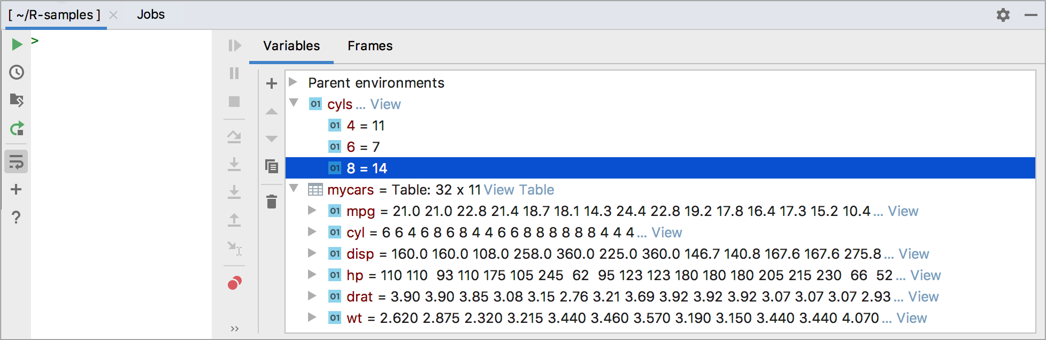The width and height of the screenshot is (1046, 340).
Task: Toggle soft-wrap in the console sidebar
Action: tap(16, 162)
